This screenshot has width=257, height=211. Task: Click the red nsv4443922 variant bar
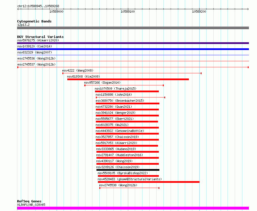pos(127,134)
